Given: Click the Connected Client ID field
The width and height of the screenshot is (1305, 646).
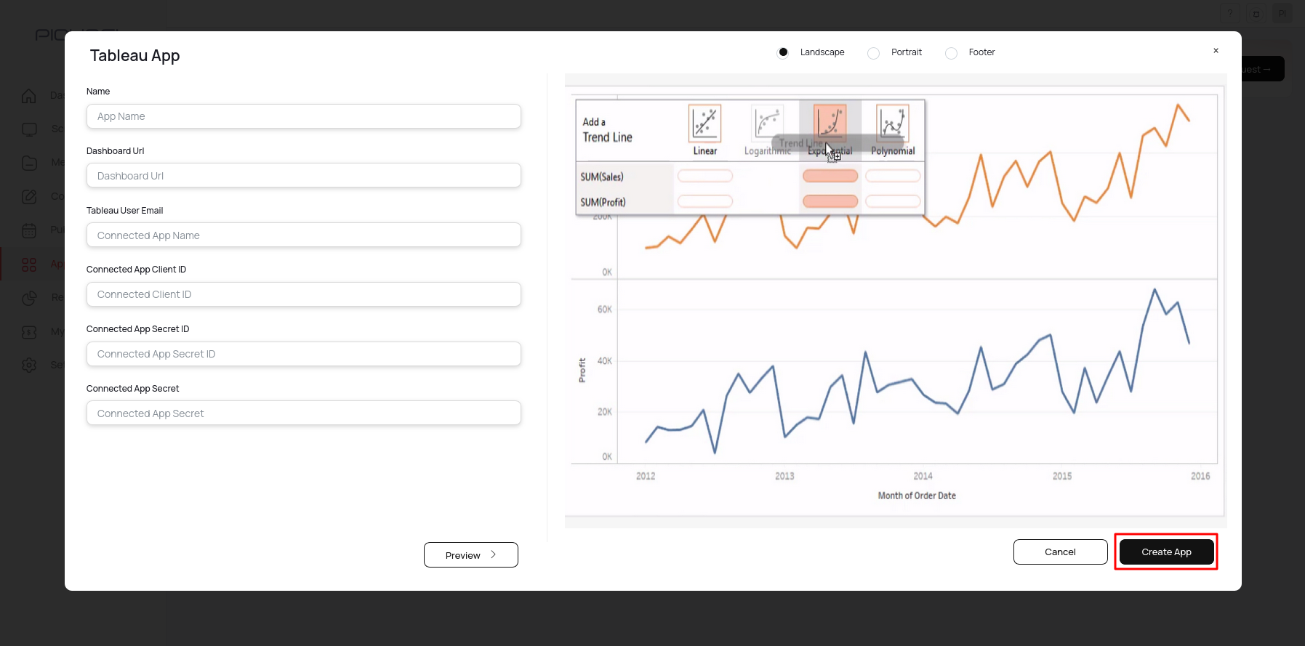Looking at the screenshot, I should coord(303,294).
